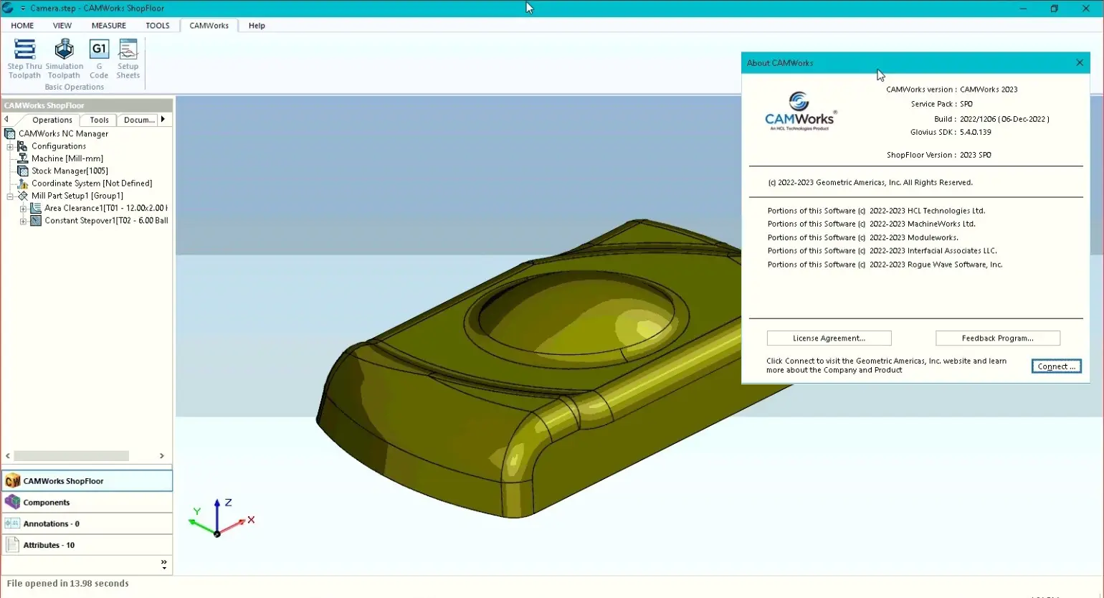Collapse the Mill Part Setup1 node
Image resolution: width=1104 pixels, height=598 pixels.
coord(10,196)
